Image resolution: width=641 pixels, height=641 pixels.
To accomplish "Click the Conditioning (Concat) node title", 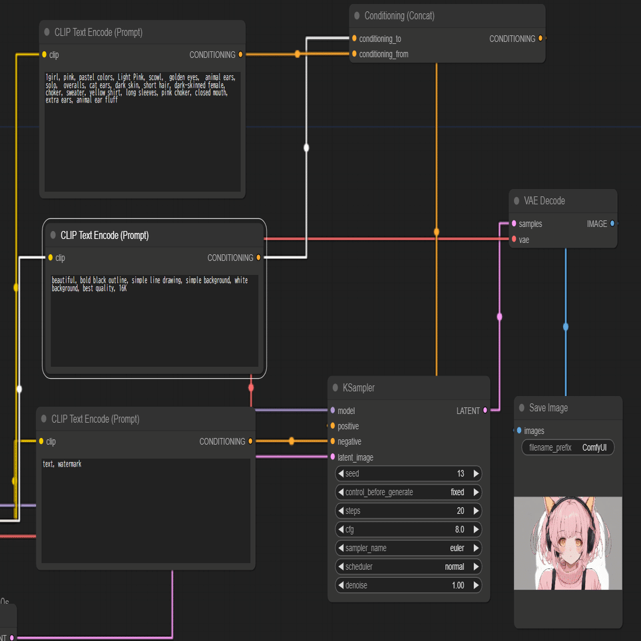I will [399, 15].
